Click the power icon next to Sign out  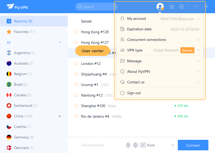pos(122,93)
